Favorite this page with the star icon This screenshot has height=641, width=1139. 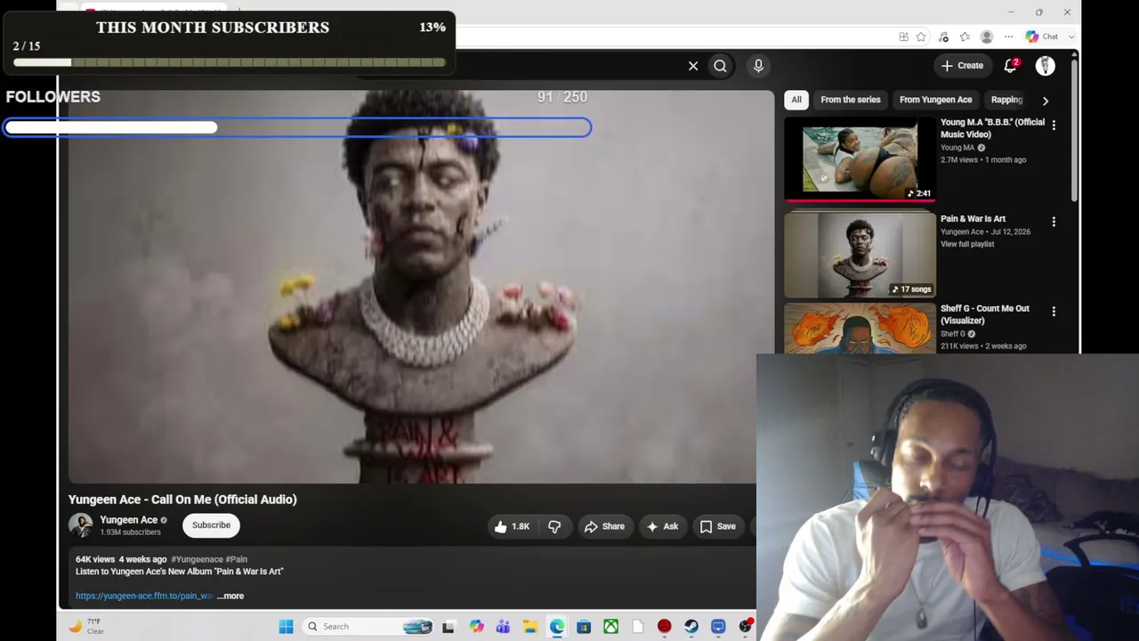click(921, 37)
